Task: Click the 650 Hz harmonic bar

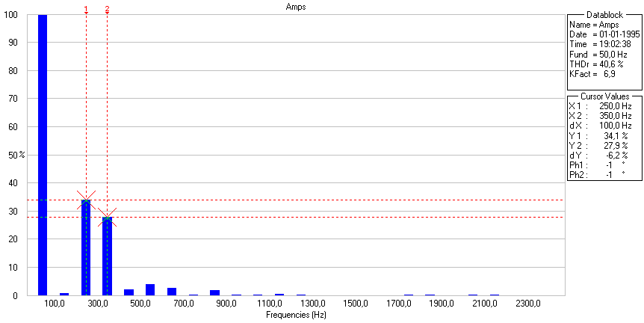Action: pos(172,292)
